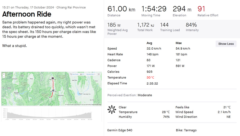Click the 91 Relative Effort value

tap(201, 9)
